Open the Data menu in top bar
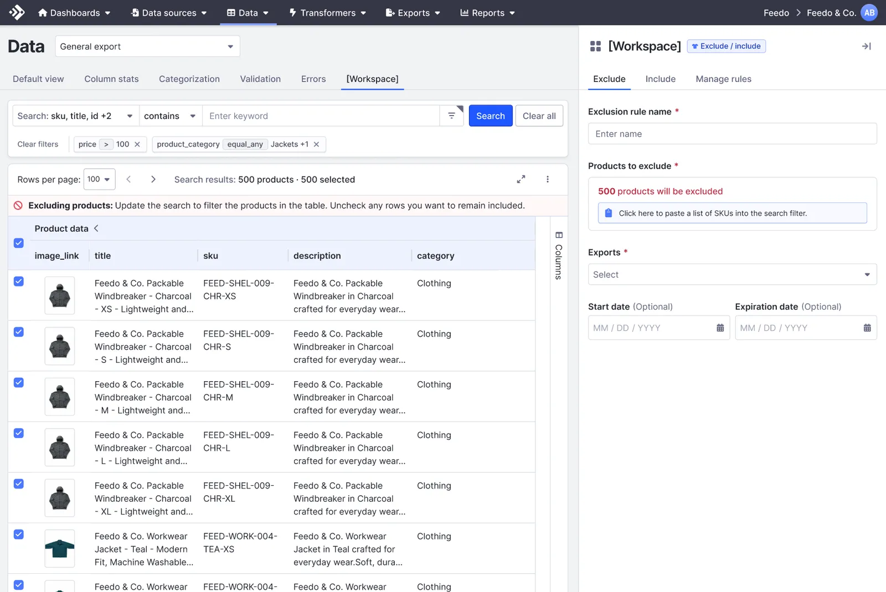This screenshot has height=592, width=886. pos(248,13)
